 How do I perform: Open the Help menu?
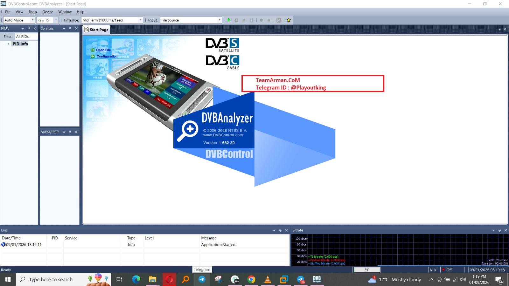point(80,12)
